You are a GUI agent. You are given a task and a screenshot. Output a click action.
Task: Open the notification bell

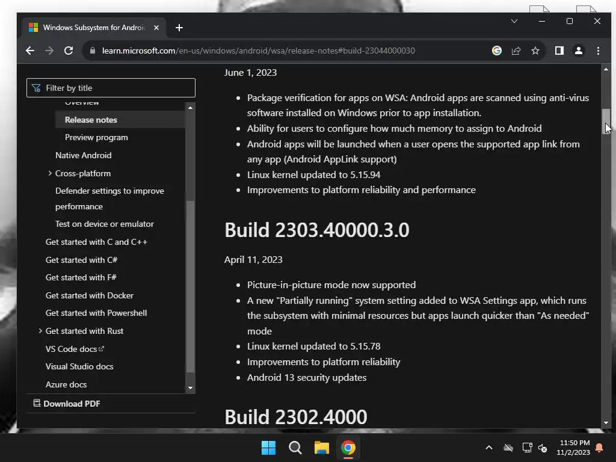point(600,448)
